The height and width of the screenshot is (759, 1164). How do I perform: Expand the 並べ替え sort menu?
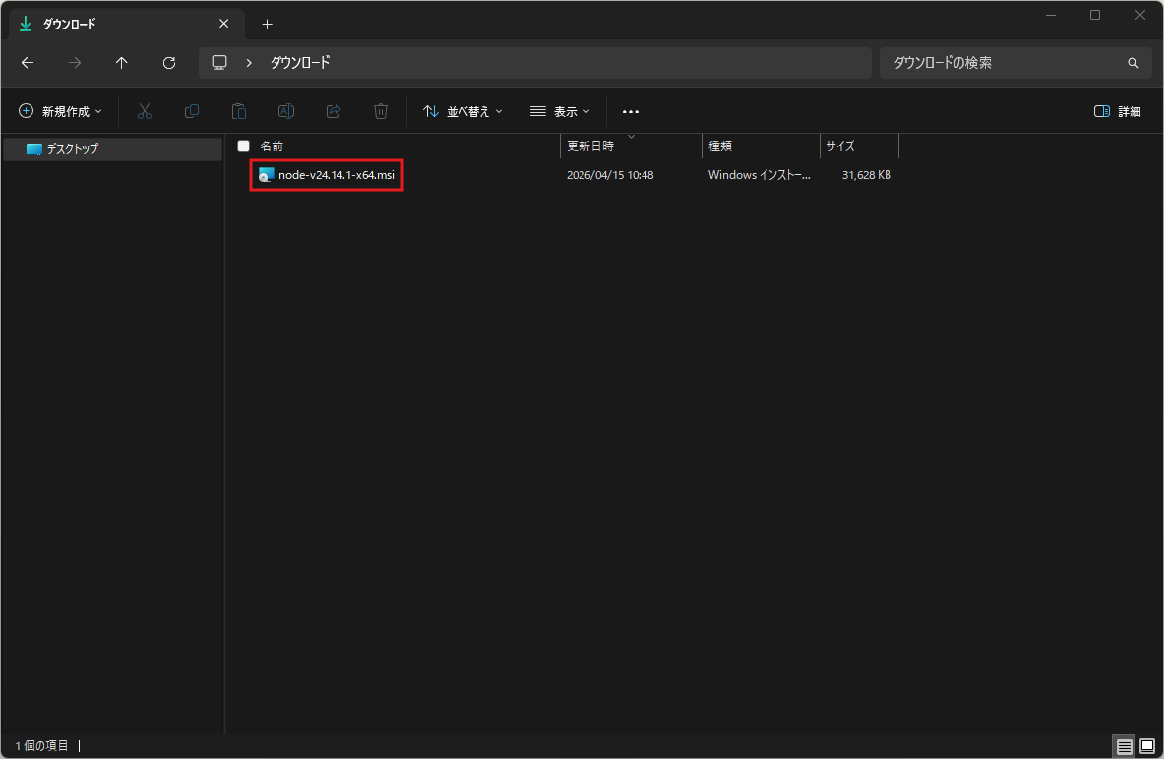(462, 111)
